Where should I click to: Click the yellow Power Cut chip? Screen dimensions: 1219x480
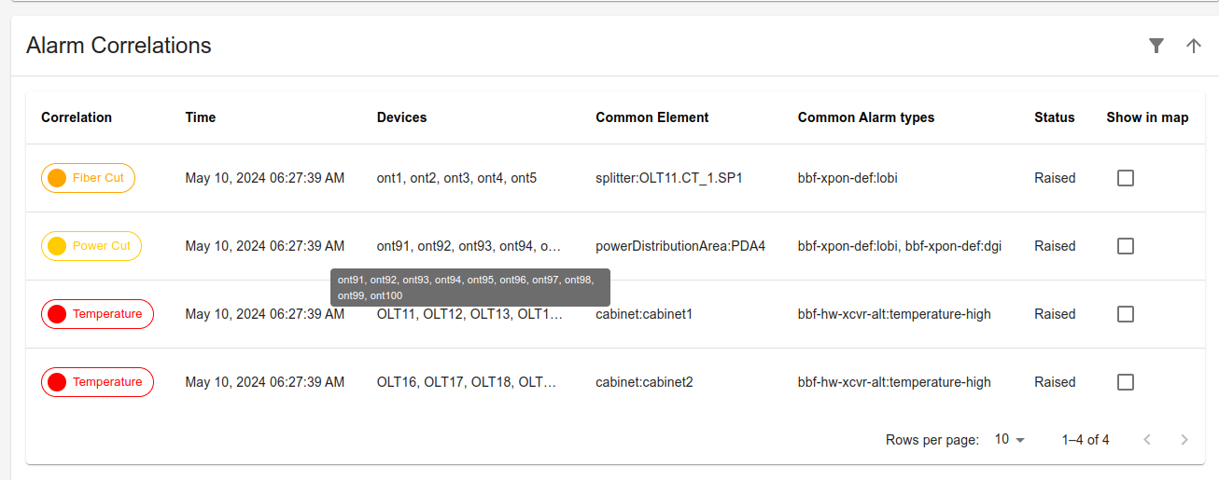(x=91, y=246)
